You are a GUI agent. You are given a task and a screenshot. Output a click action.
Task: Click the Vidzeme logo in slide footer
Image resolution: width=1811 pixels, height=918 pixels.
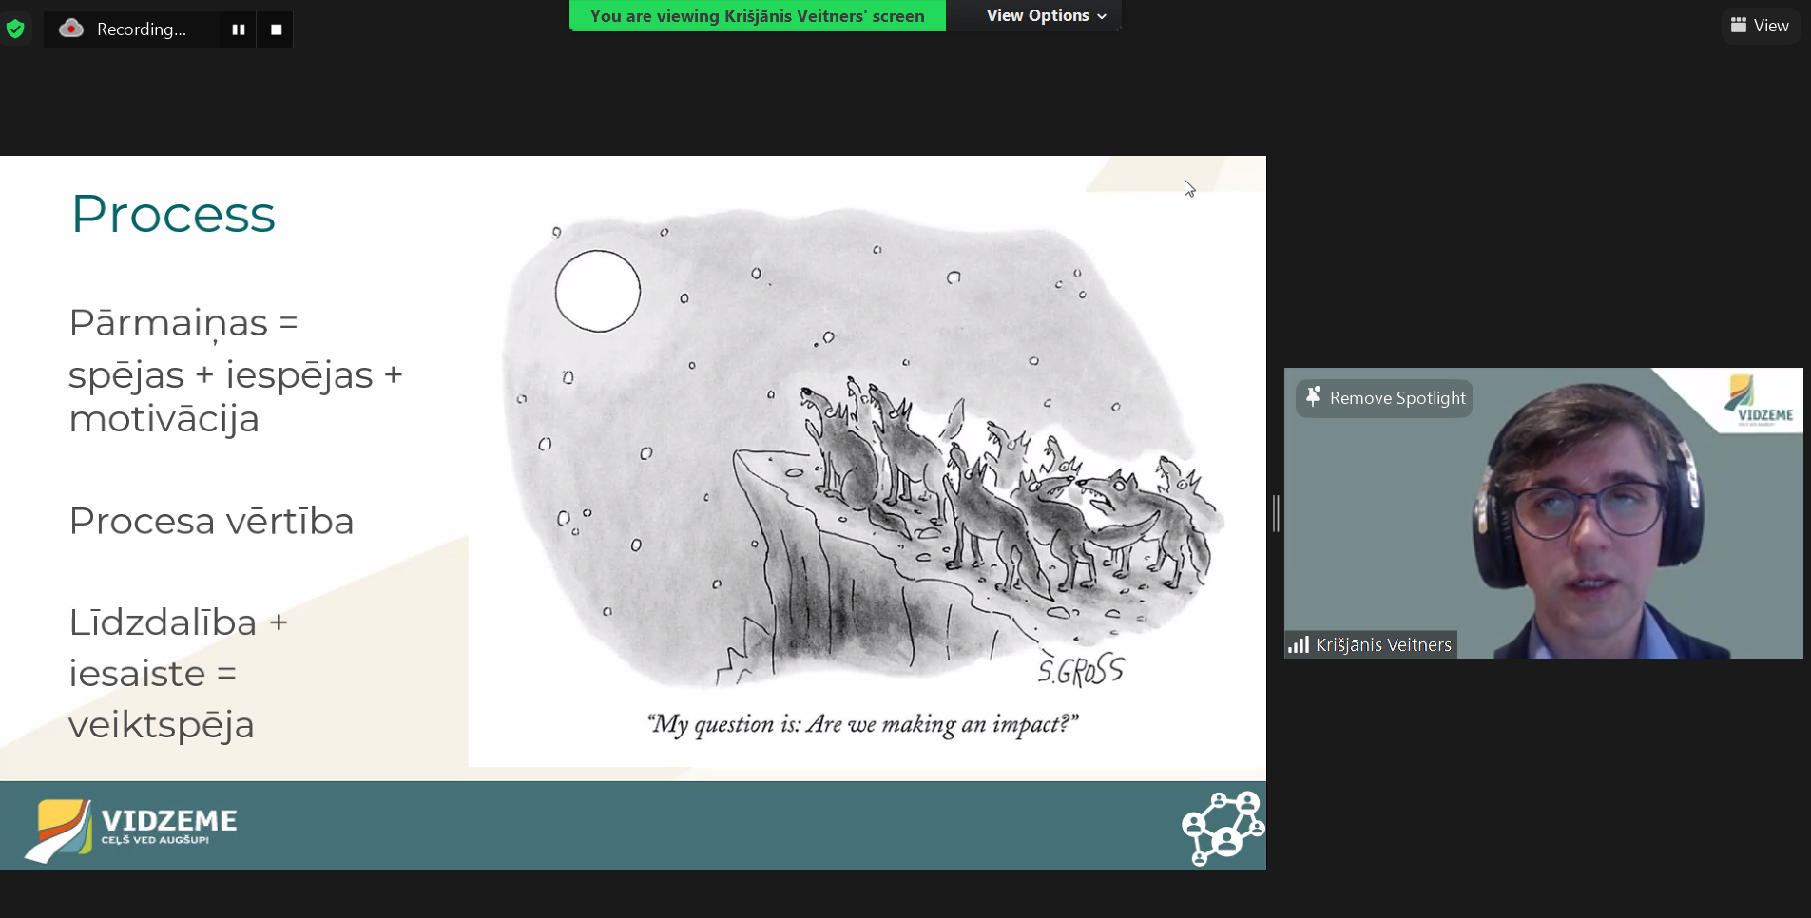(131, 829)
